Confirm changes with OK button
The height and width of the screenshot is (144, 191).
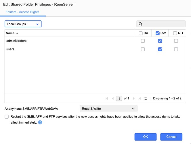[x=146, y=137]
